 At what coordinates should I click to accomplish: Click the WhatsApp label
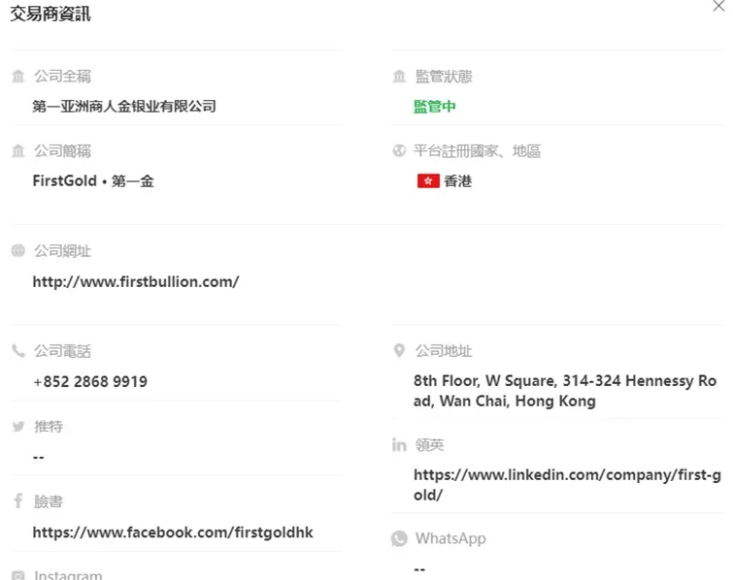tap(450, 538)
